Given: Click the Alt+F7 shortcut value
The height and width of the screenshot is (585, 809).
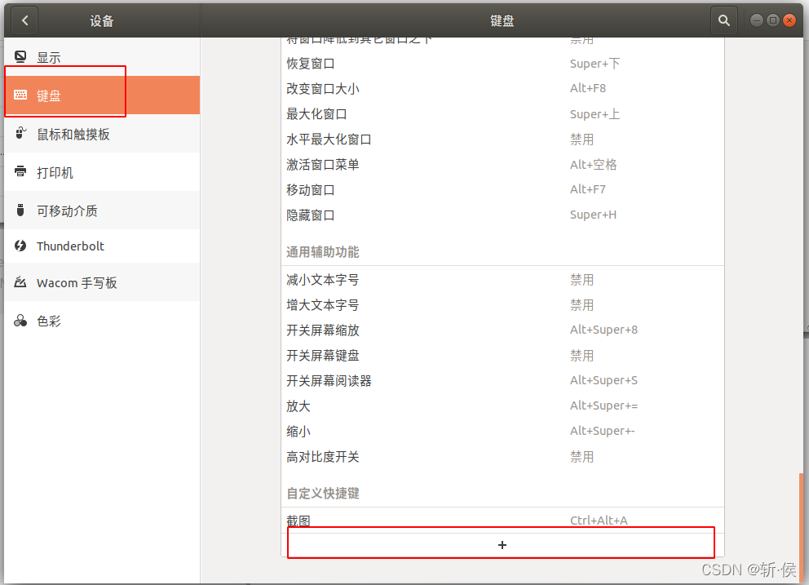Looking at the screenshot, I should coord(588,189).
